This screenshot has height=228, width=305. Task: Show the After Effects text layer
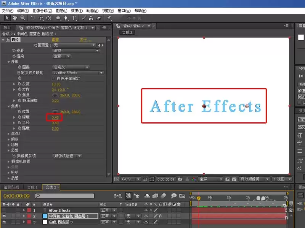(4, 210)
